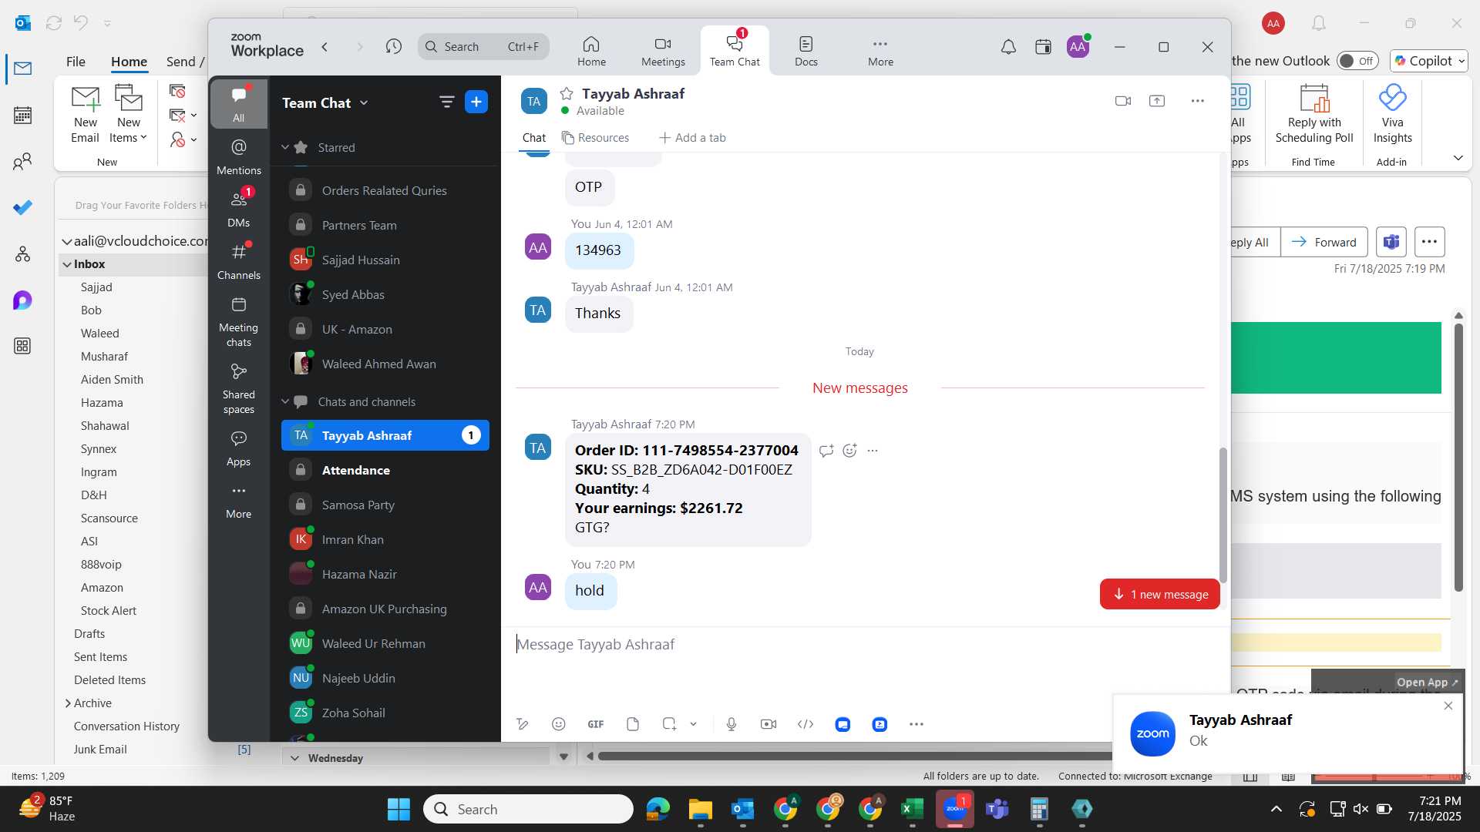Viewport: 1480px width, 832px height.
Task: Click the new chat plus button
Action: (x=476, y=102)
